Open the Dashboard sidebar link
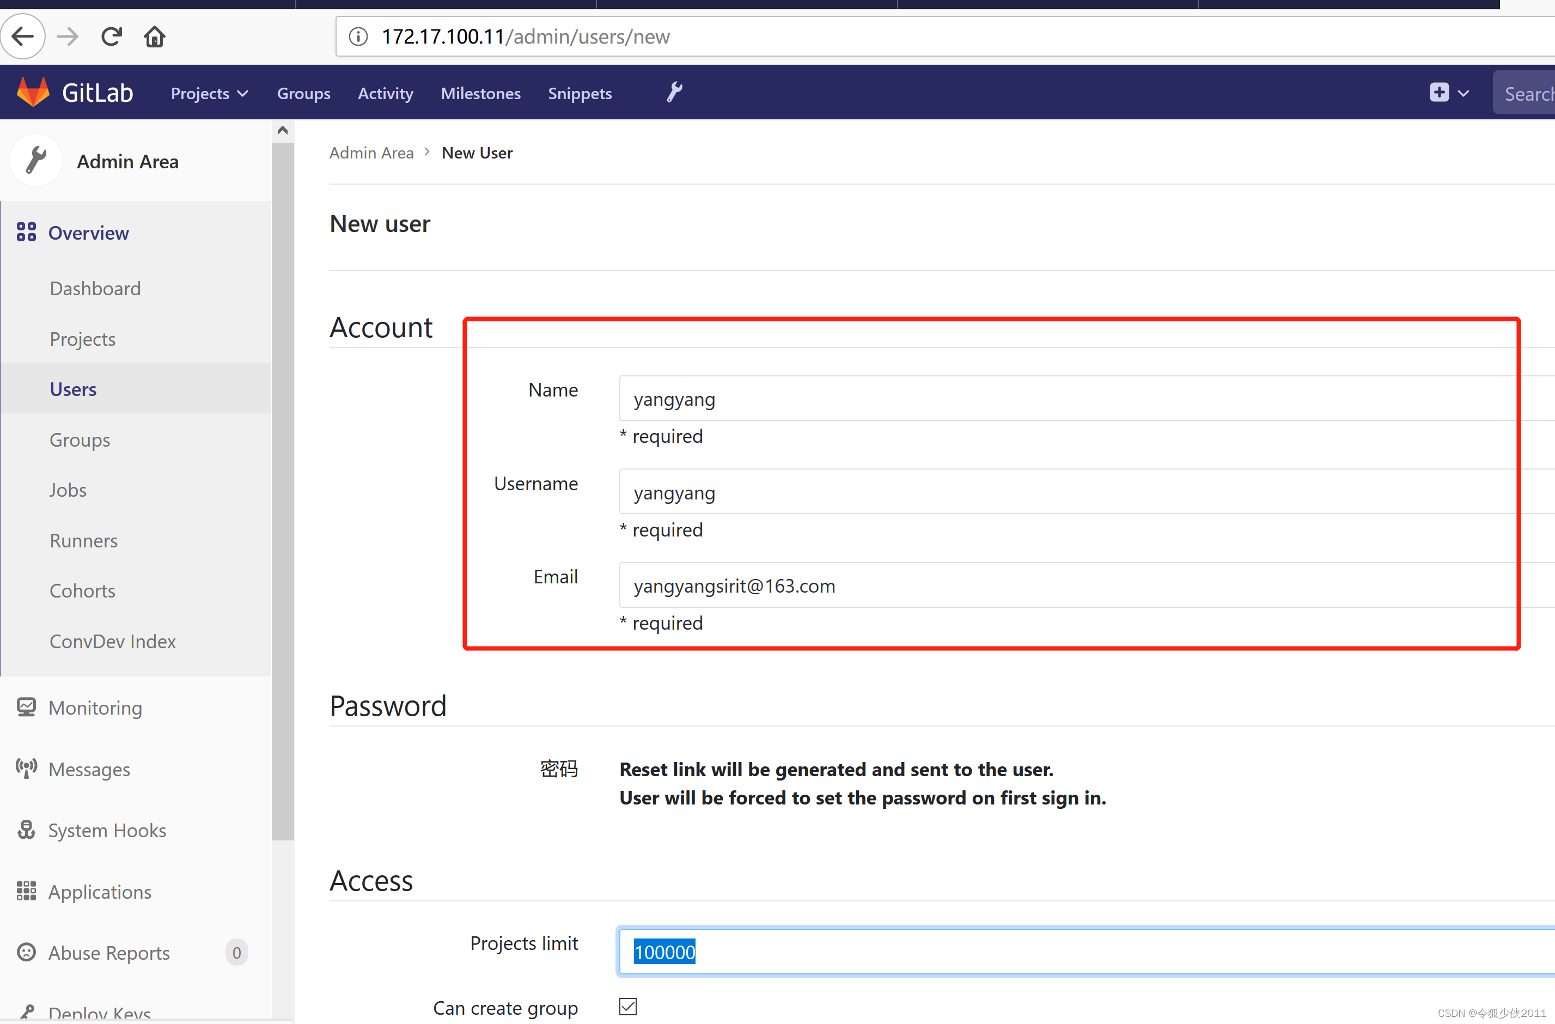Viewport: 1555px width, 1024px height. (x=95, y=288)
